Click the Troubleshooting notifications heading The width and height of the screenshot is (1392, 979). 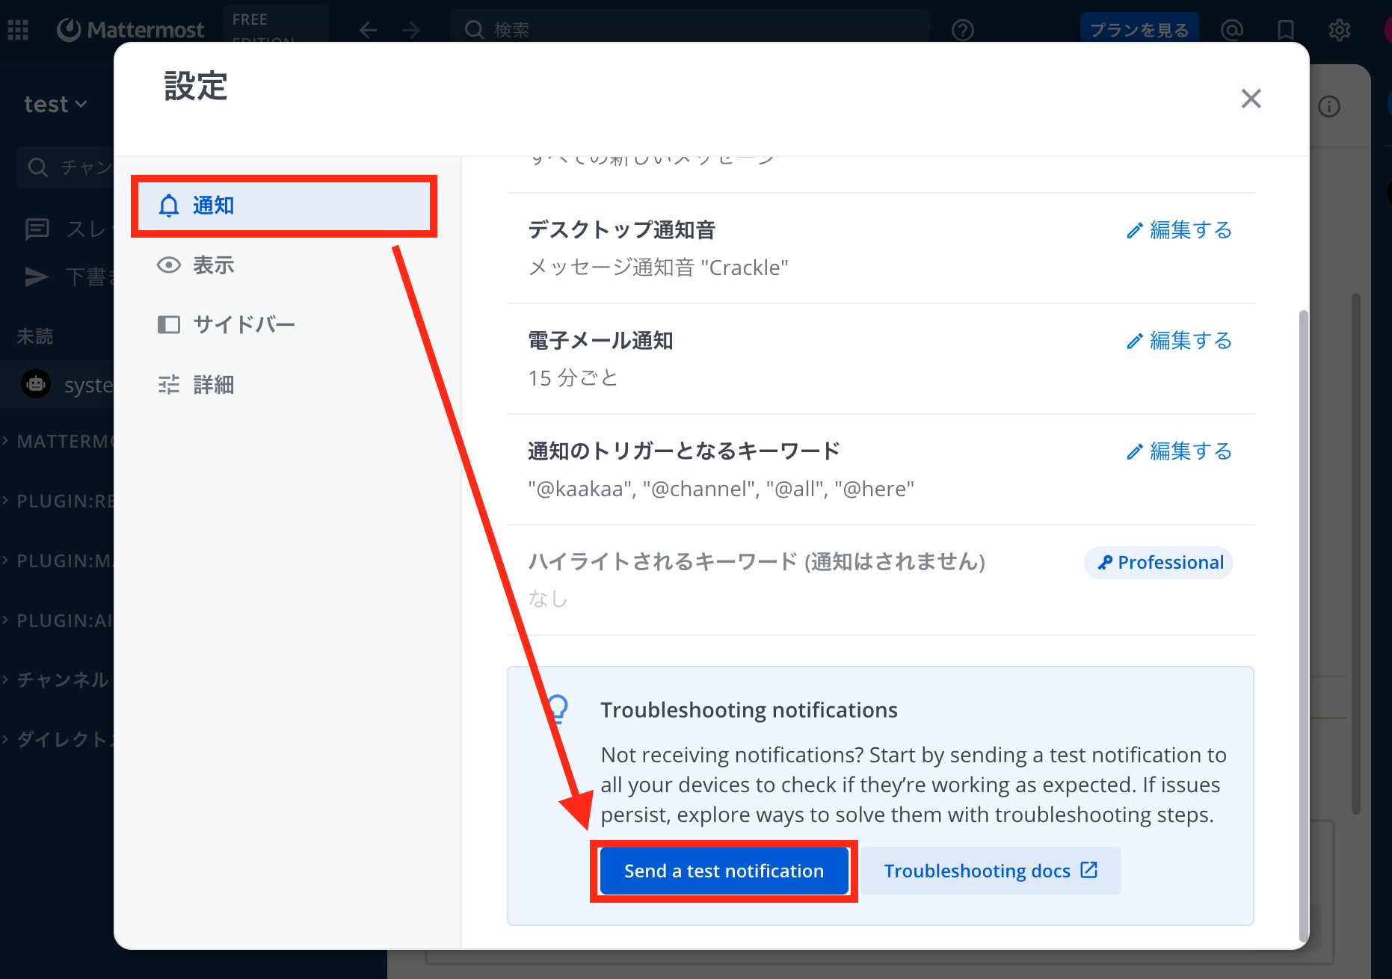tap(749, 710)
